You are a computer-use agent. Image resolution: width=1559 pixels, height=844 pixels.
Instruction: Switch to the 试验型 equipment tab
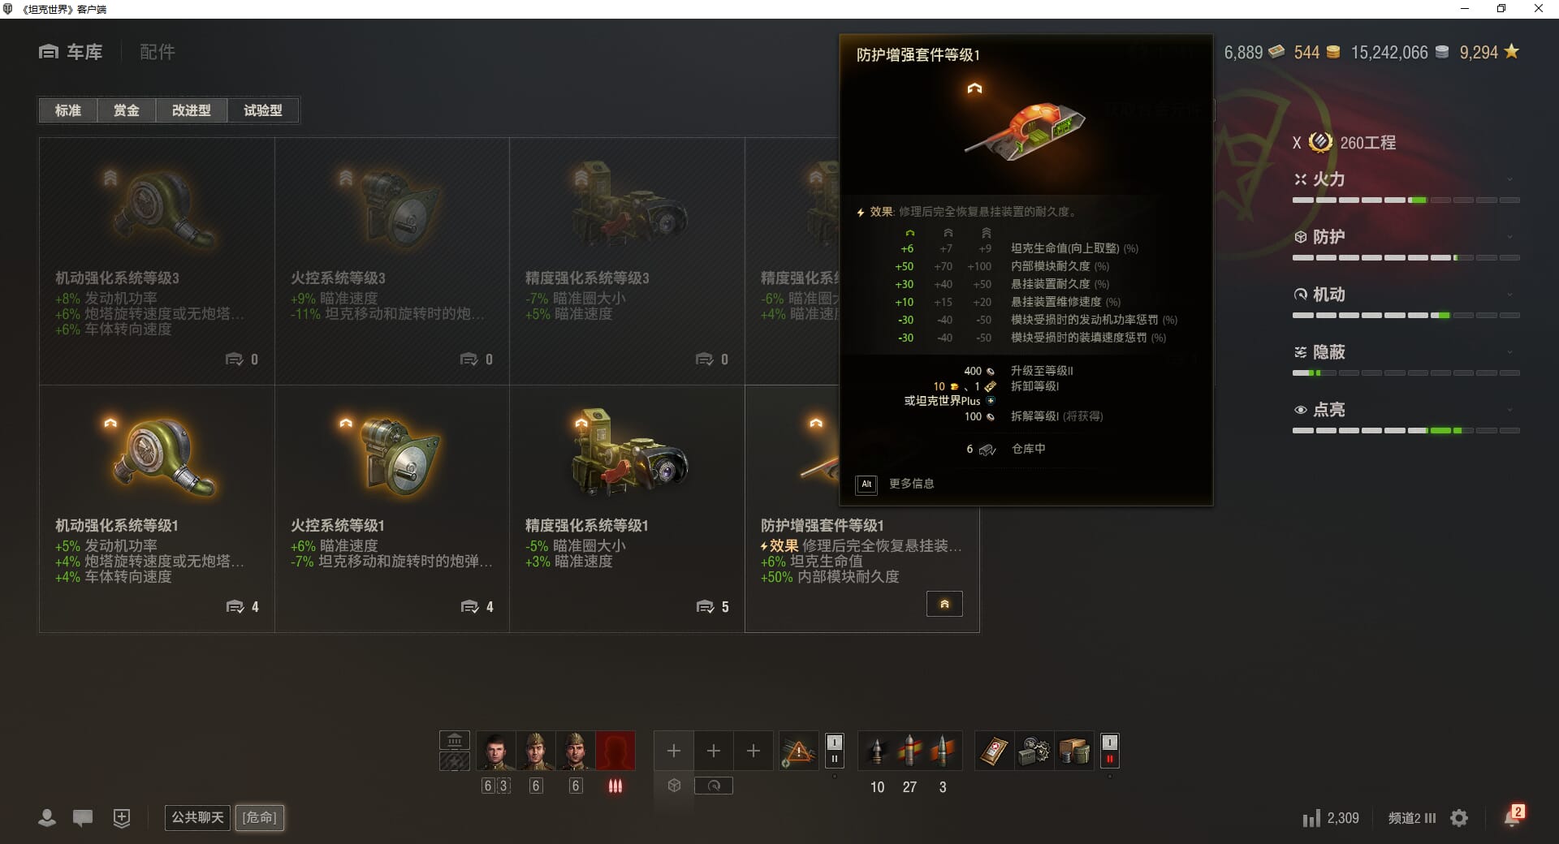[263, 110]
